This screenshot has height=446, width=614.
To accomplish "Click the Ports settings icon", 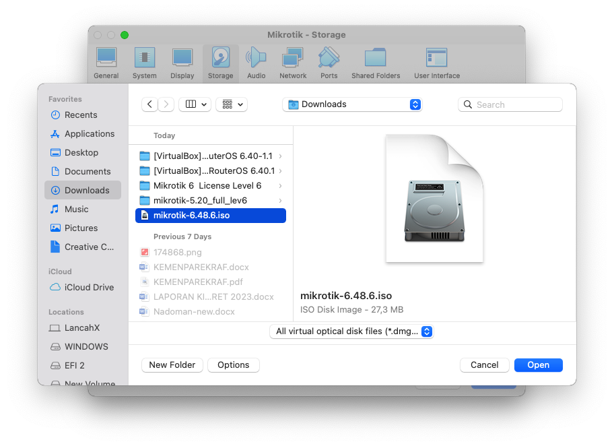I will (x=329, y=59).
